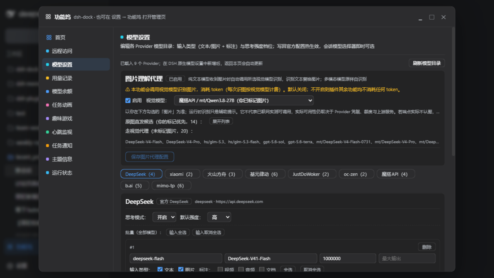The width and height of the screenshot is (494, 278).
Task: Click the 1000000 context length field
Action: 348,258
